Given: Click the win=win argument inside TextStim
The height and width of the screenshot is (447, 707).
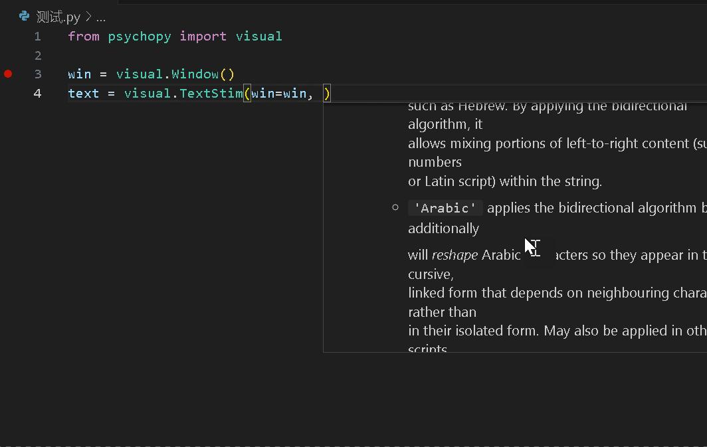Looking at the screenshot, I should click(277, 93).
